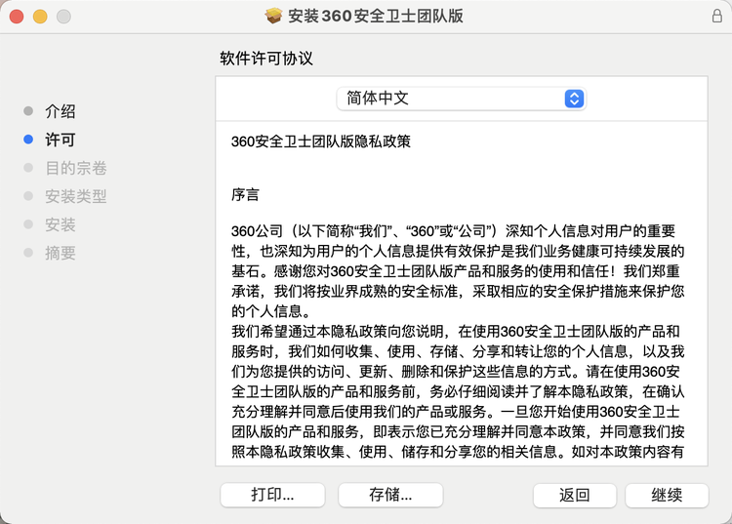Select the 目的宗卷 step in sidebar
The image size is (732, 524).
coord(75,168)
